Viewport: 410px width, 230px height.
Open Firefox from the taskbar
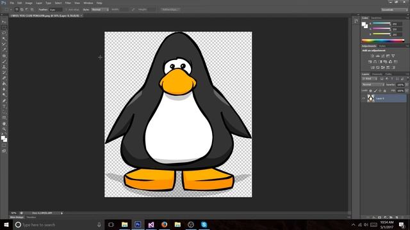(164, 224)
